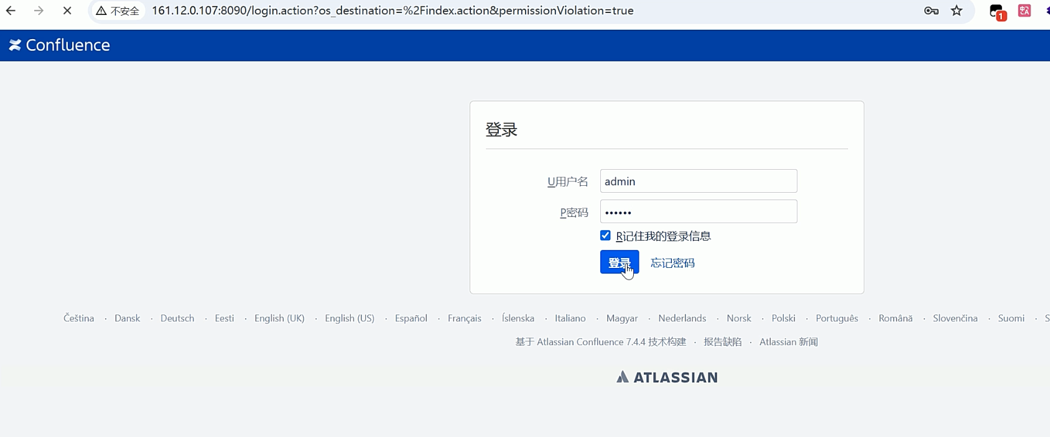Open the translate extension icon
The height and width of the screenshot is (437, 1050).
(x=1024, y=11)
